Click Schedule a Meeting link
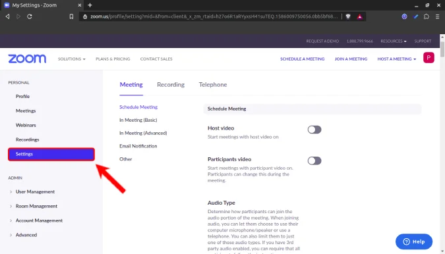Screen dimensions: 445x254 point(302,59)
